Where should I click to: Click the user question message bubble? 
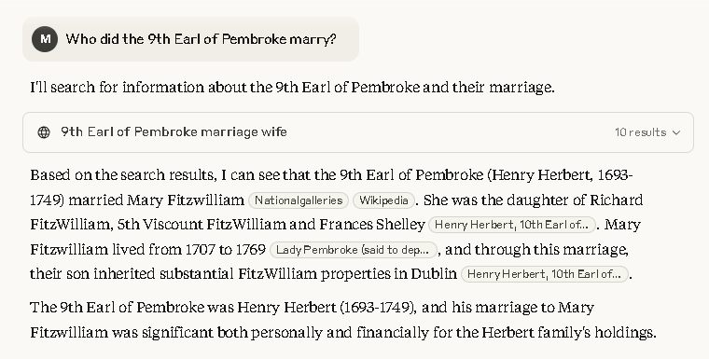(x=191, y=39)
